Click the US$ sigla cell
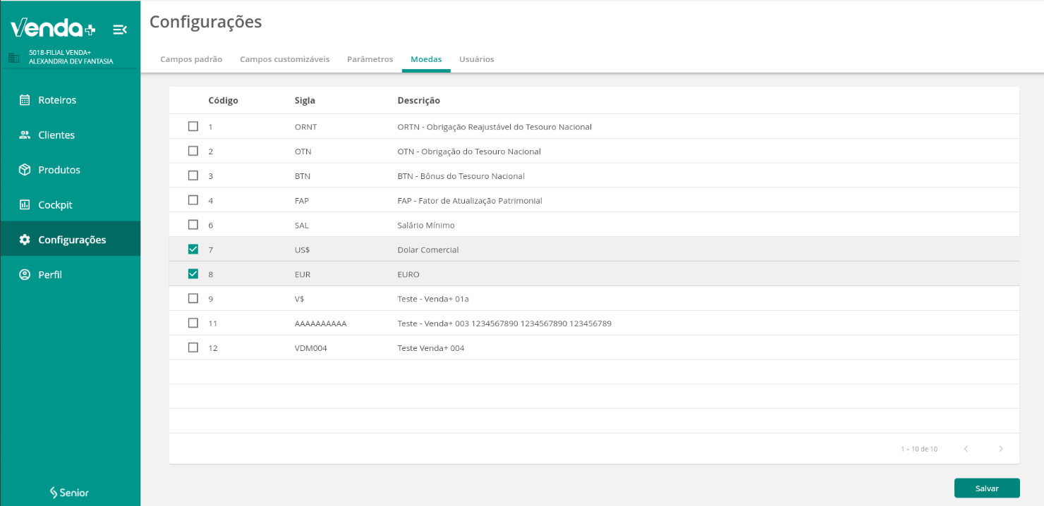 pos(303,250)
